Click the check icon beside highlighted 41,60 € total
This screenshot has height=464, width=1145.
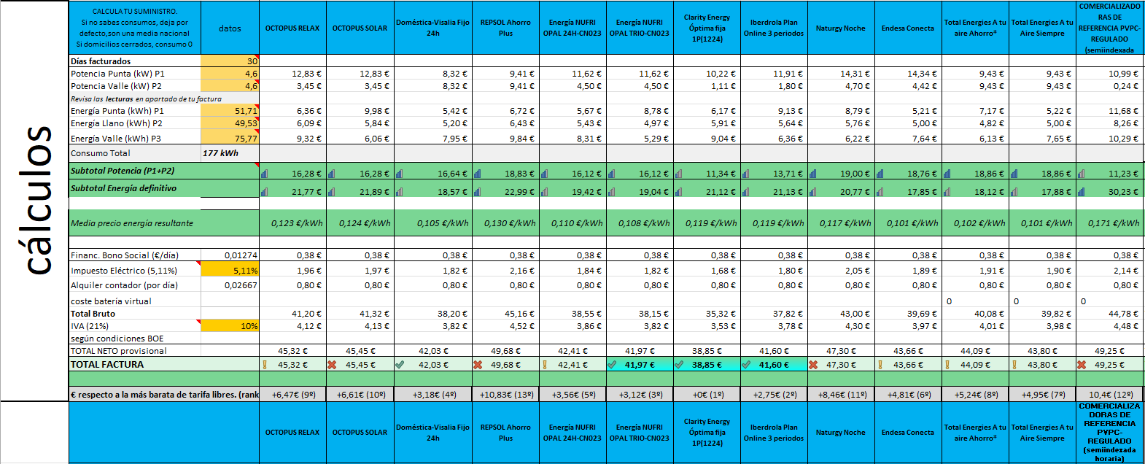(x=746, y=365)
